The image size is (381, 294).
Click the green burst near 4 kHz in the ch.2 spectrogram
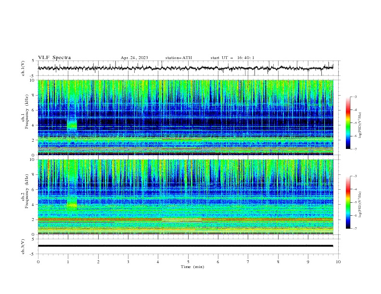[x=72, y=204]
